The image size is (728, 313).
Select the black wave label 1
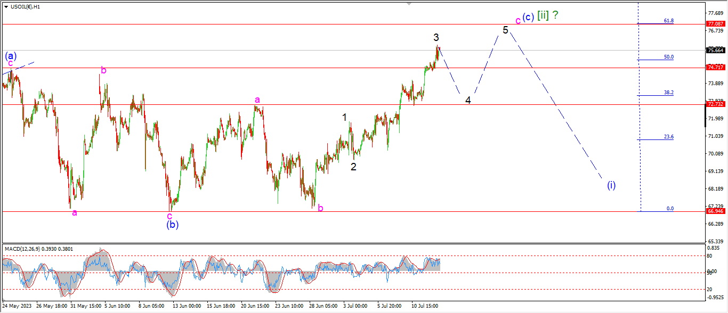point(345,117)
